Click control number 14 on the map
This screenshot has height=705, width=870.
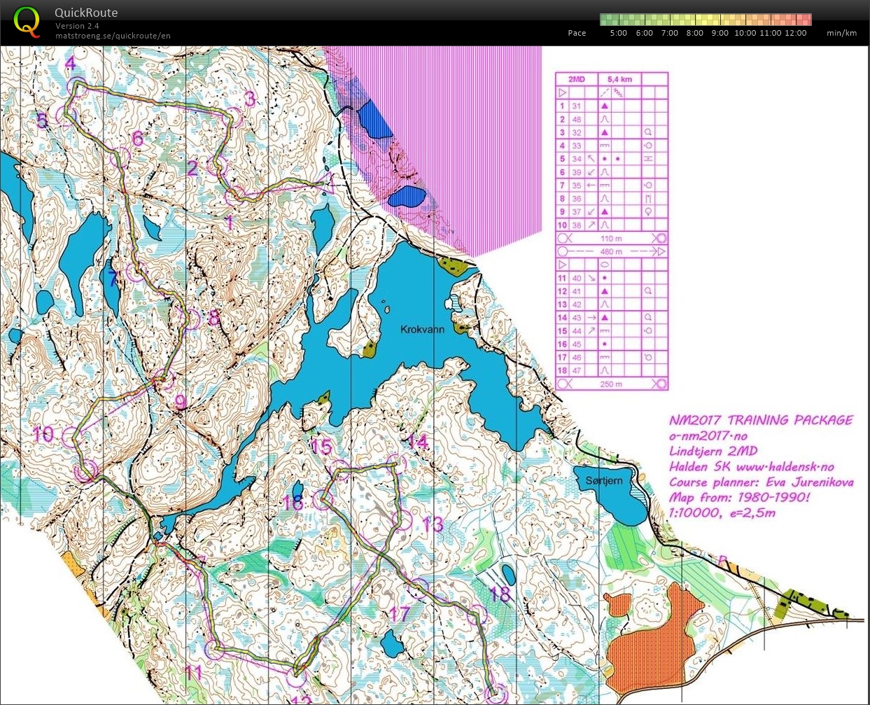[x=418, y=441]
